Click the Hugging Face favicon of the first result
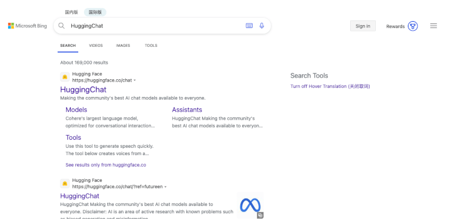The height and width of the screenshot is (219, 457). pyautogui.click(x=65, y=77)
